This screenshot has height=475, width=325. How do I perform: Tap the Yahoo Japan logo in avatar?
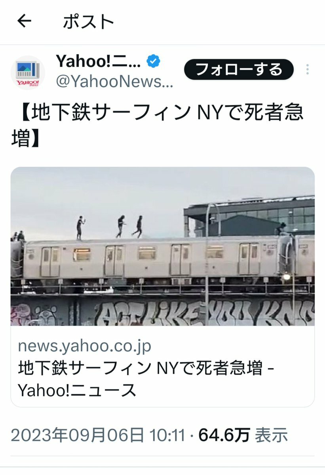click(x=28, y=83)
